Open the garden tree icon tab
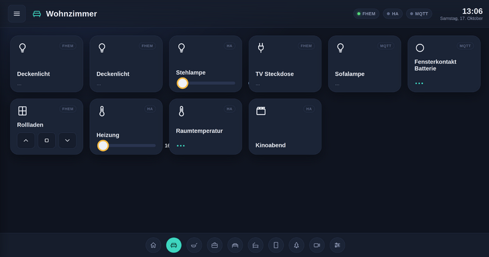The width and height of the screenshot is (489, 257). (296, 245)
